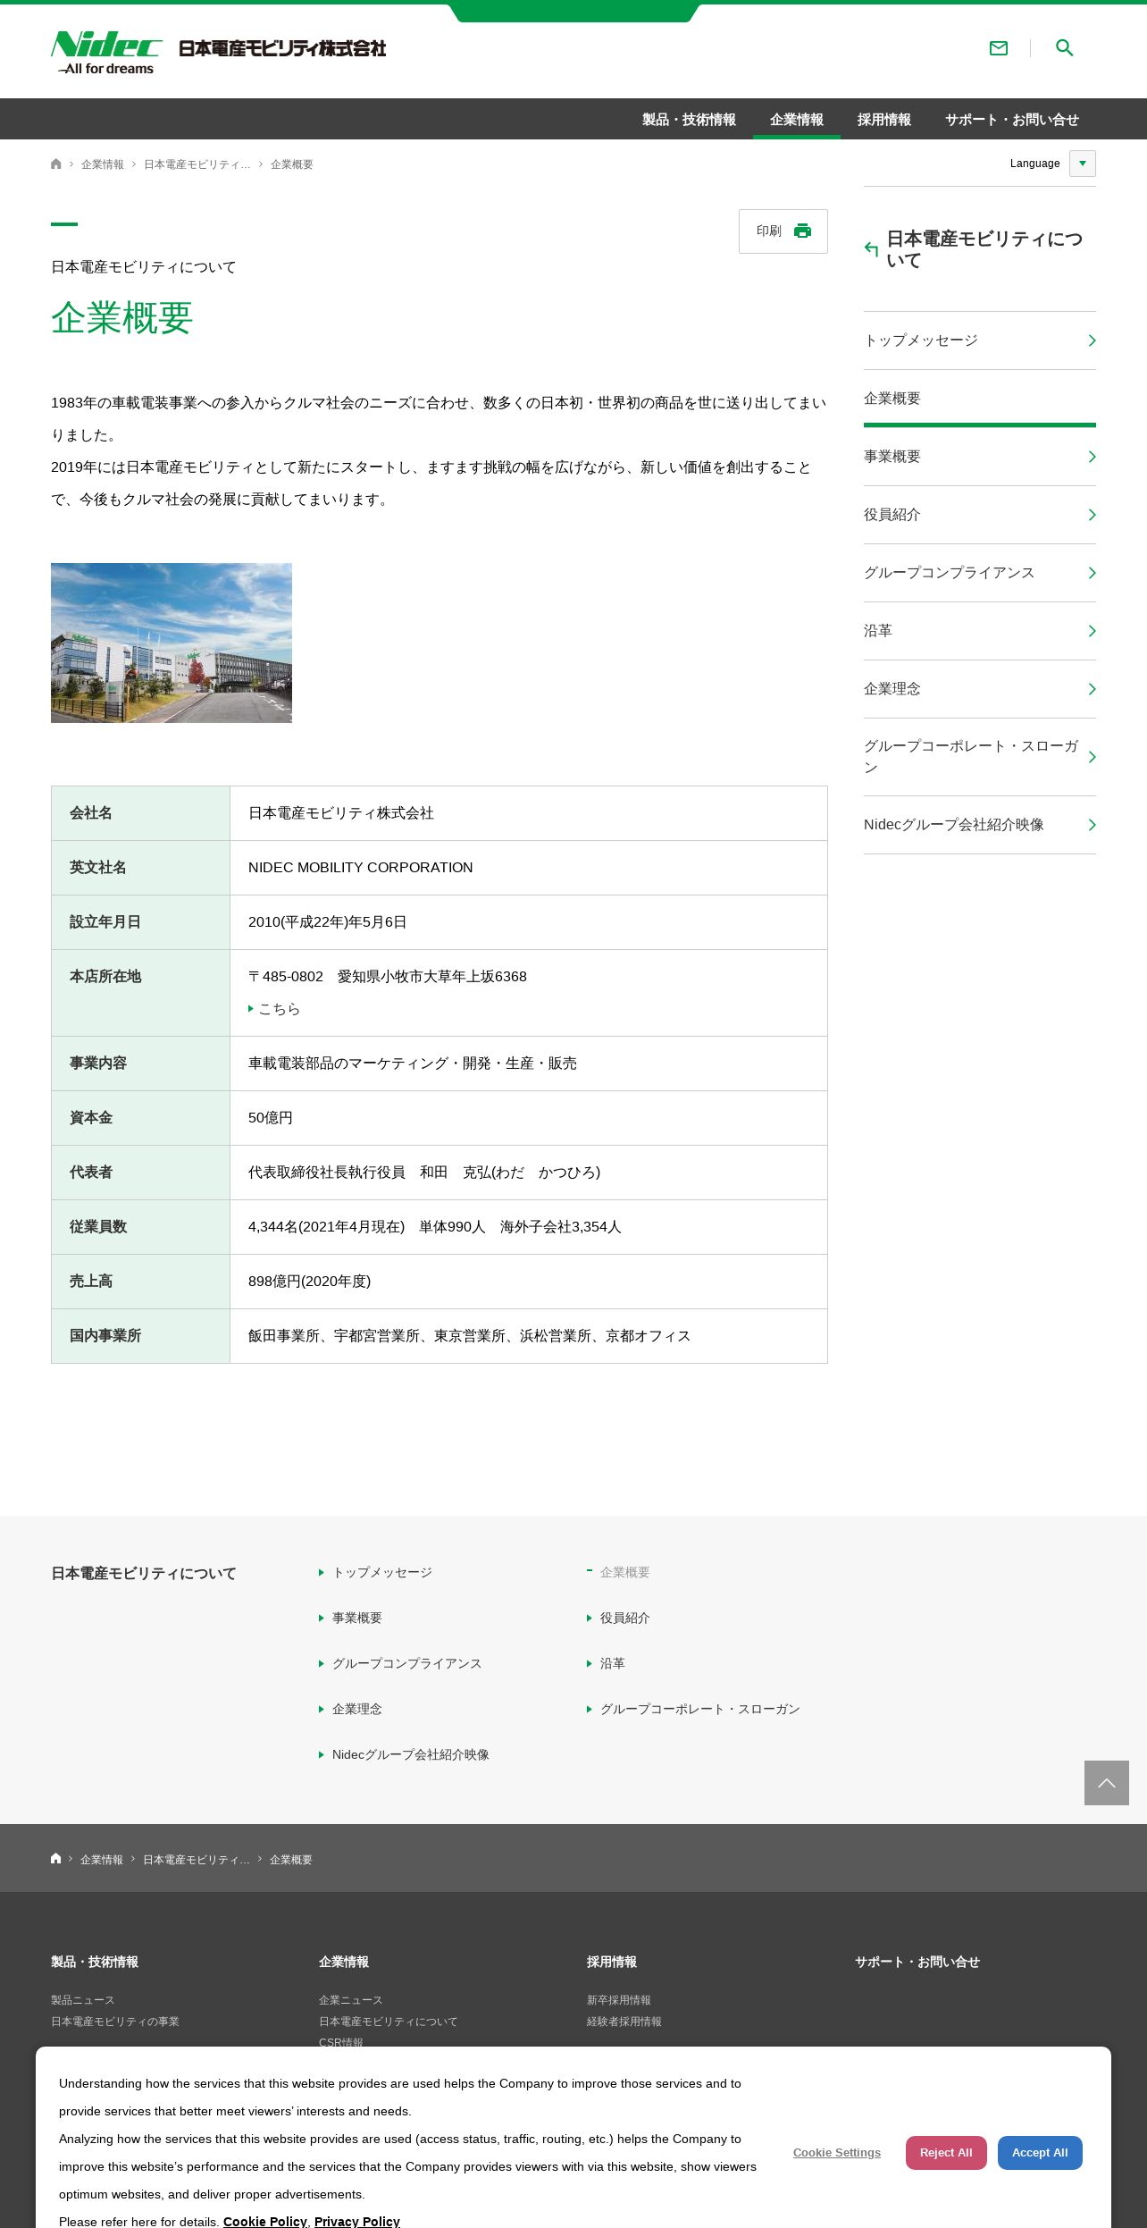Open Nidecグループ会社紹介映像 in lower link list
This screenshot has width=1147, height=2228.
pyautogui.click(x=411, y=1754)
